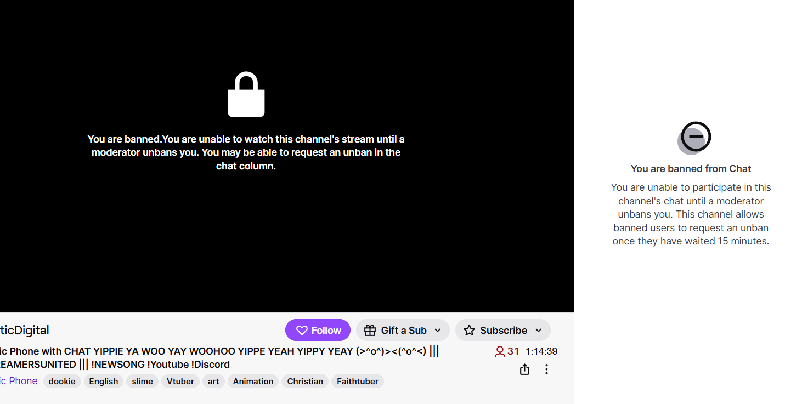Select the Vtuber tag
802x404 pixels.
[180, 382]
